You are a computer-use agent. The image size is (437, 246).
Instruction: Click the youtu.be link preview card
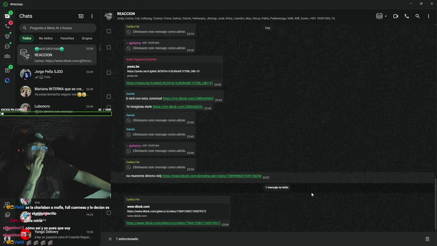click(173, 71)
